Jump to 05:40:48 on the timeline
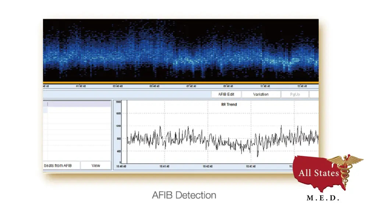 [155, 86]
